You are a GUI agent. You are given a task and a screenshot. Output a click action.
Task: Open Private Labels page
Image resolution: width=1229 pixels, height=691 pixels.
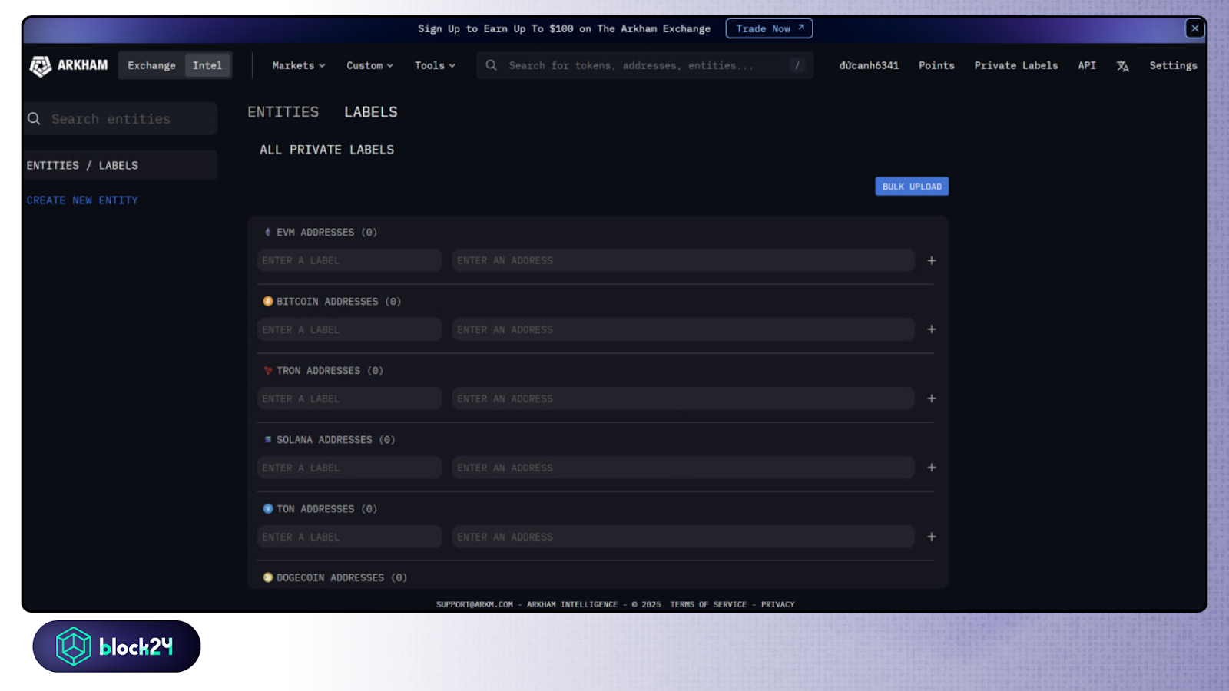pos(1016,65)
